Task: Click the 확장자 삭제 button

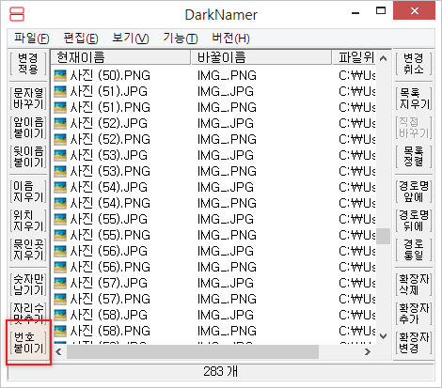Action: pos(414,285)
